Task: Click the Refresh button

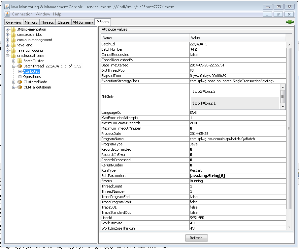Action: [196, 238]
